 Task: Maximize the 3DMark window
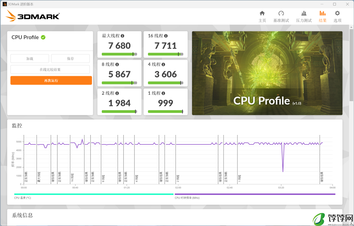click(x=334, y=4)
